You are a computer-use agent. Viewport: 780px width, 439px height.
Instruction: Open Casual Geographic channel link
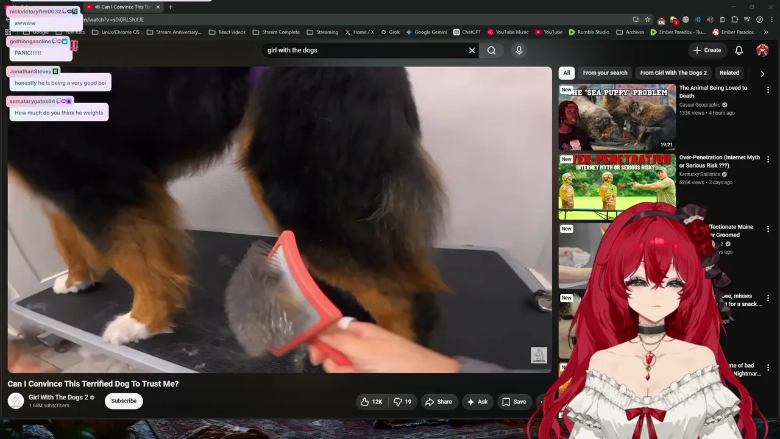coord(700,105)
